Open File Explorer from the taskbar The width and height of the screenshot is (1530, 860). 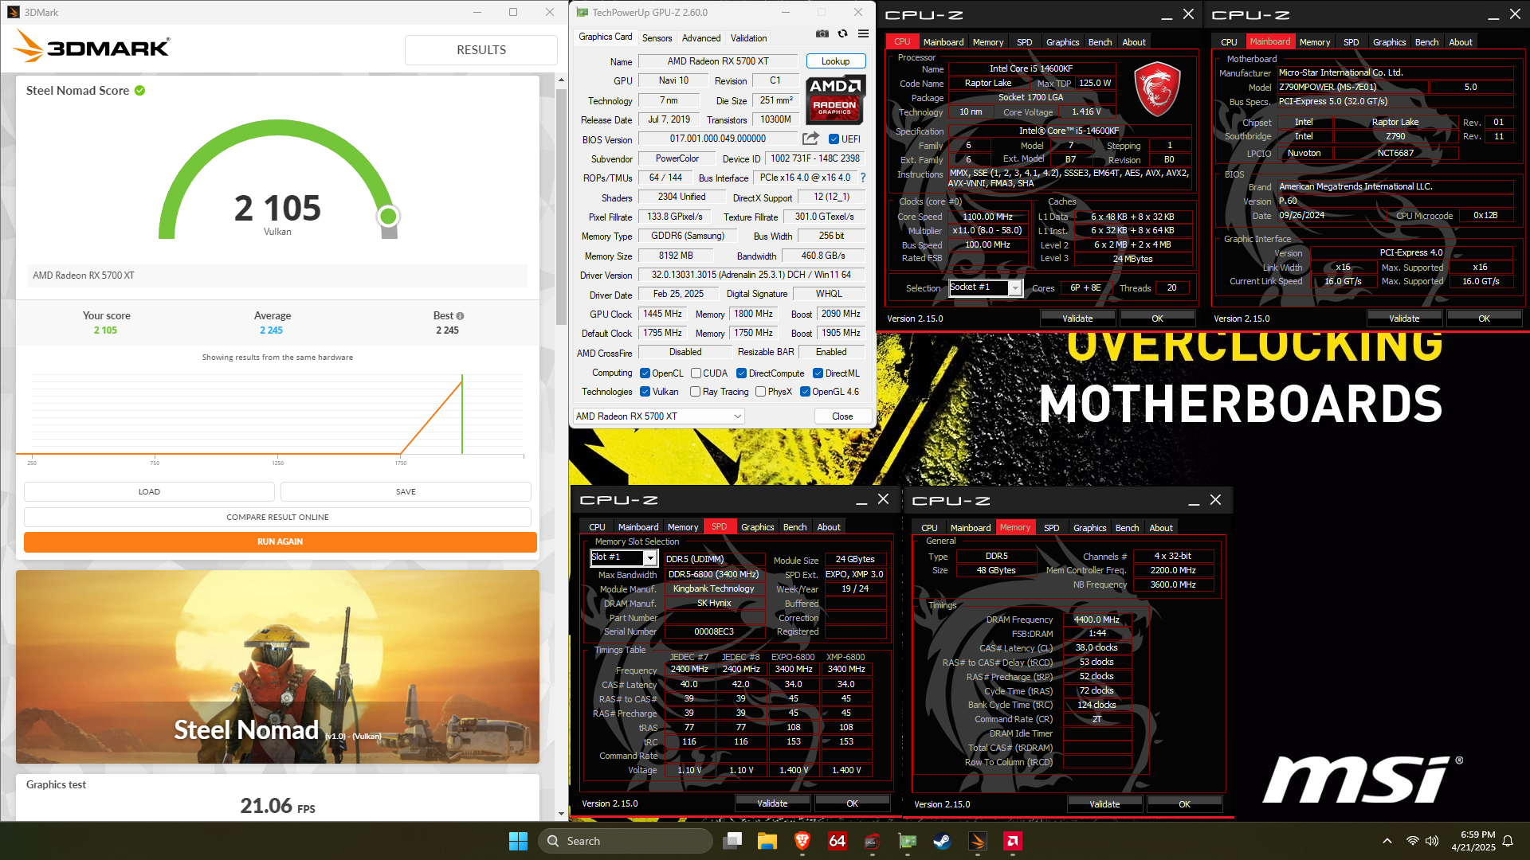(767, 841)
